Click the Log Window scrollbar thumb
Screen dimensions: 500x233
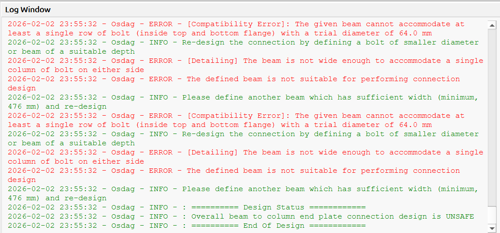click(x=492, y=215)
